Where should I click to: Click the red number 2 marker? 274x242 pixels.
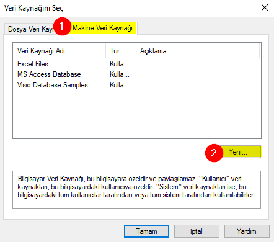click(x=214, y=153)
